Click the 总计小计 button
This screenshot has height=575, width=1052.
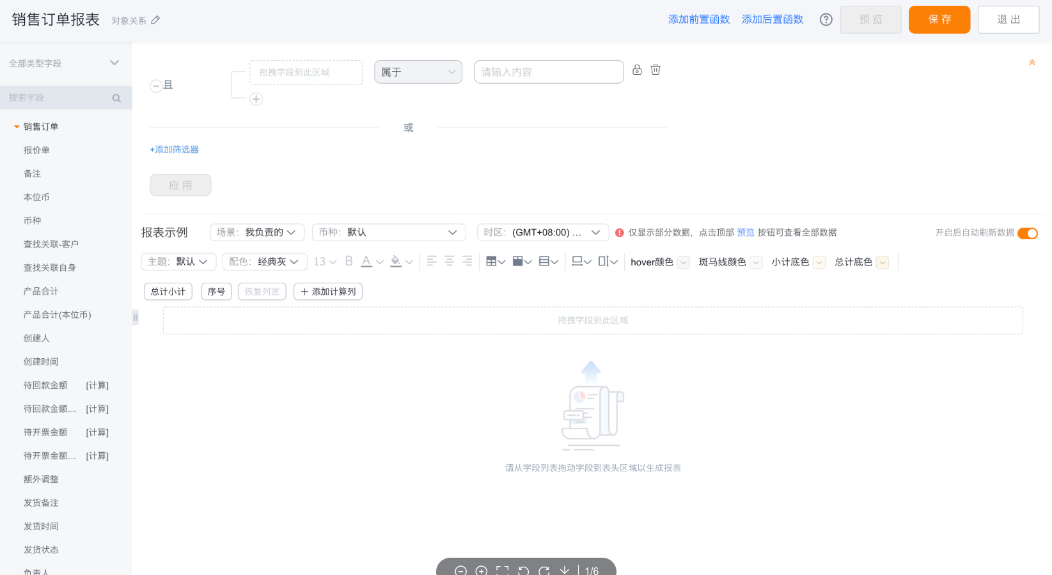[x=168, y=292]
